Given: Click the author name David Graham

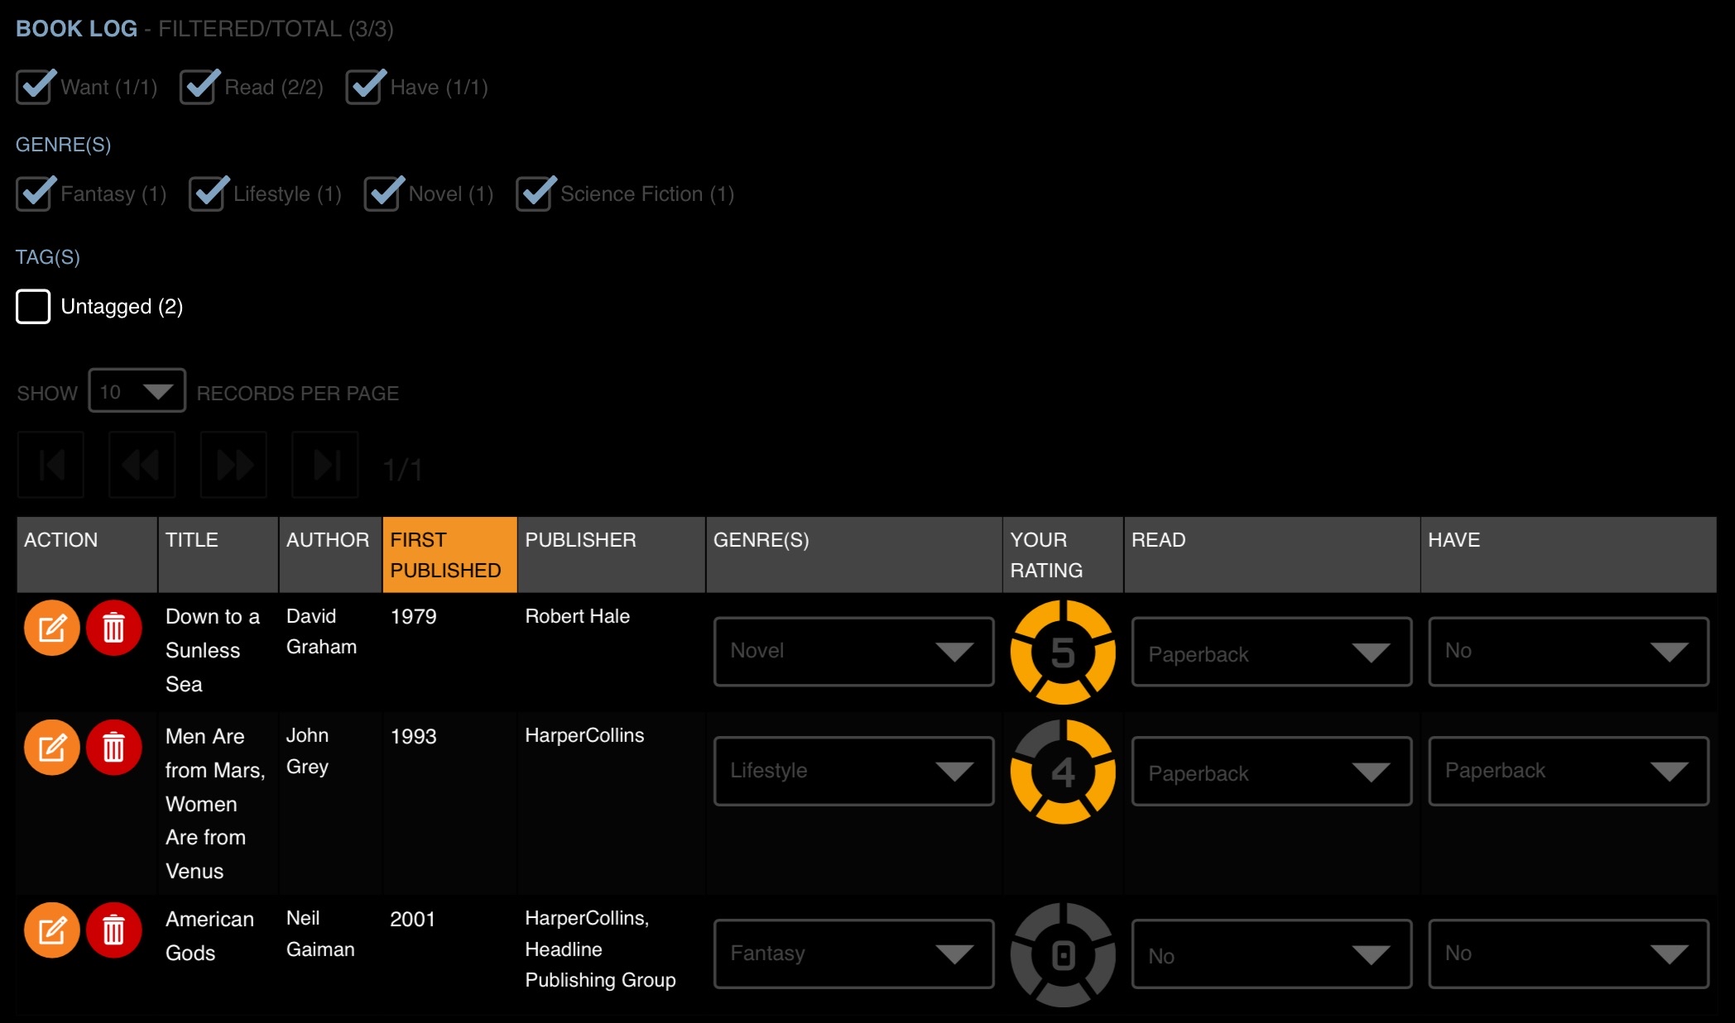Looking at the screenshot, I should pos(321,631).
